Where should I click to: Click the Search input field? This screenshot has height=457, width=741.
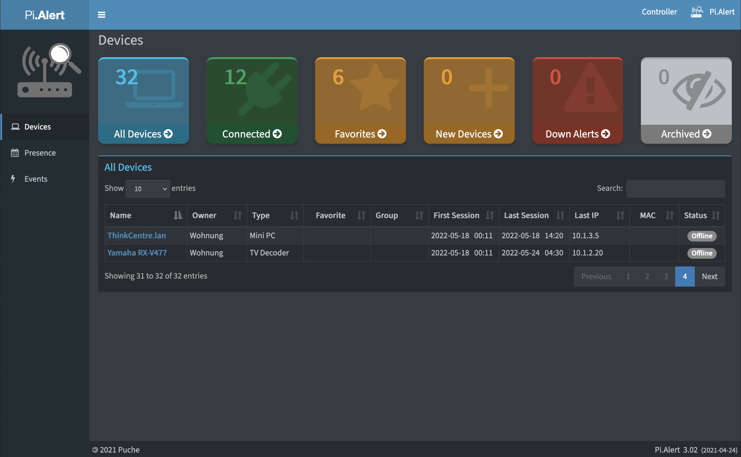(676, 188)
